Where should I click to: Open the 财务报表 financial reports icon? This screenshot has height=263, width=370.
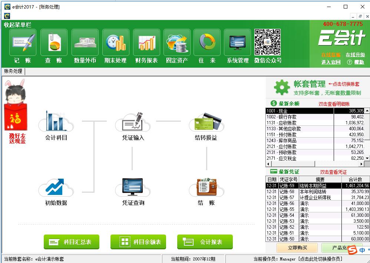click(x=146, y=43)
